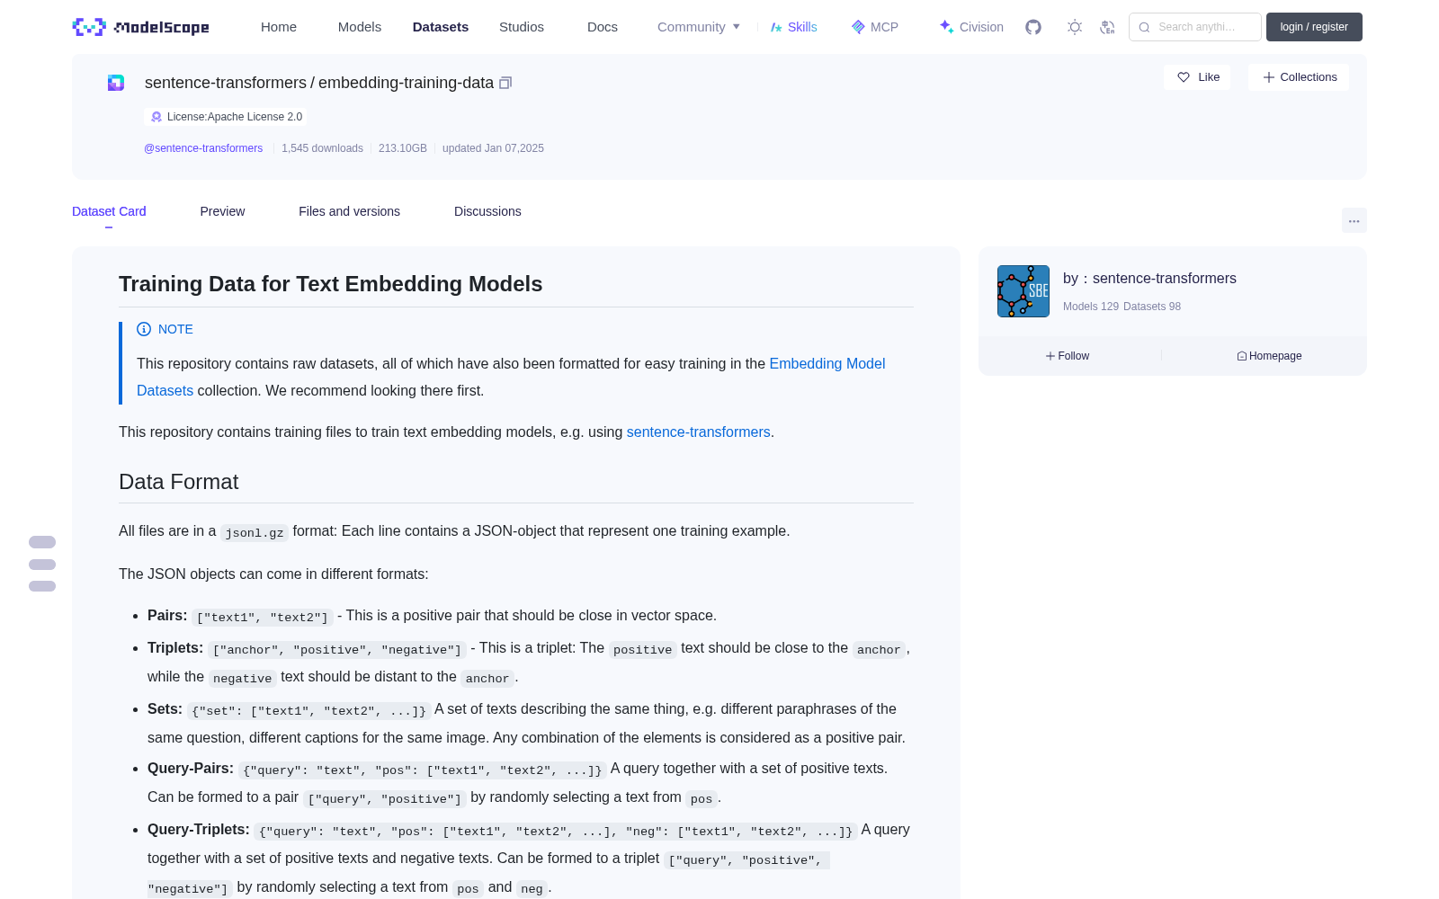Open the Datasets navigation item
Image resolution: width=1439 pixels, height=899 pixels.
(x=441, y=27)
